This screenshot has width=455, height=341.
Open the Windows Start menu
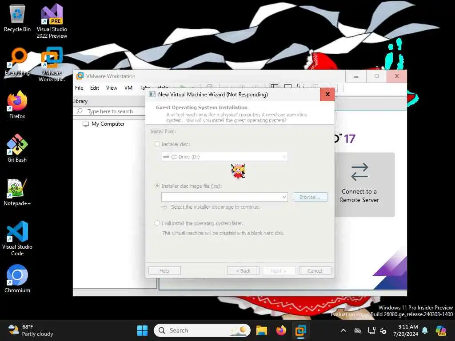coord(142,330)
